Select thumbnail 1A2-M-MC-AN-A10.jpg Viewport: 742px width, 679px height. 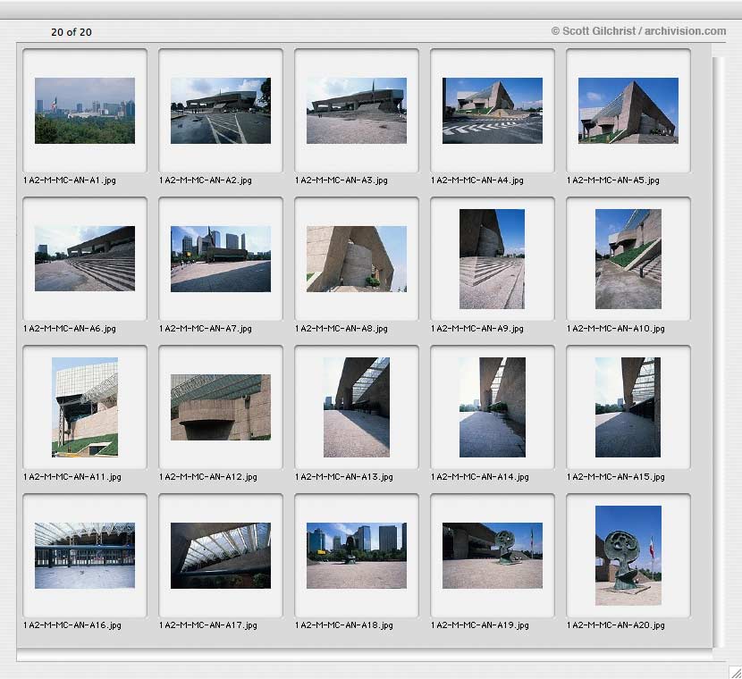[x=628, y=258]
